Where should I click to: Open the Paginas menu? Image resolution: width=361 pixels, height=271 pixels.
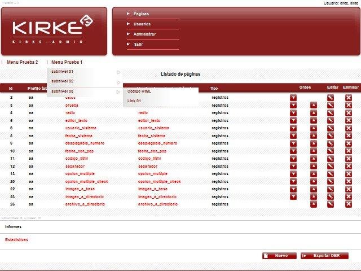click(141, 14)
